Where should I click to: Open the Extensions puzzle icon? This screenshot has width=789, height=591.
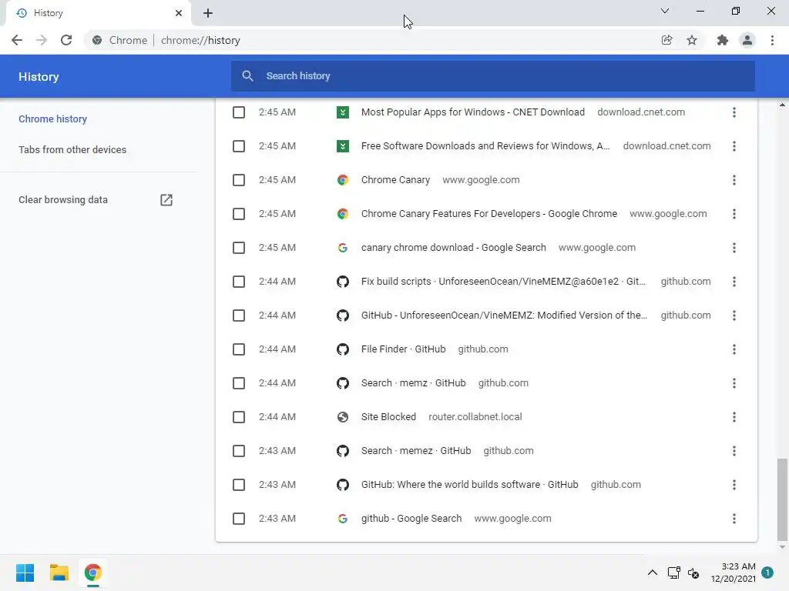click(x=722, y=40)
